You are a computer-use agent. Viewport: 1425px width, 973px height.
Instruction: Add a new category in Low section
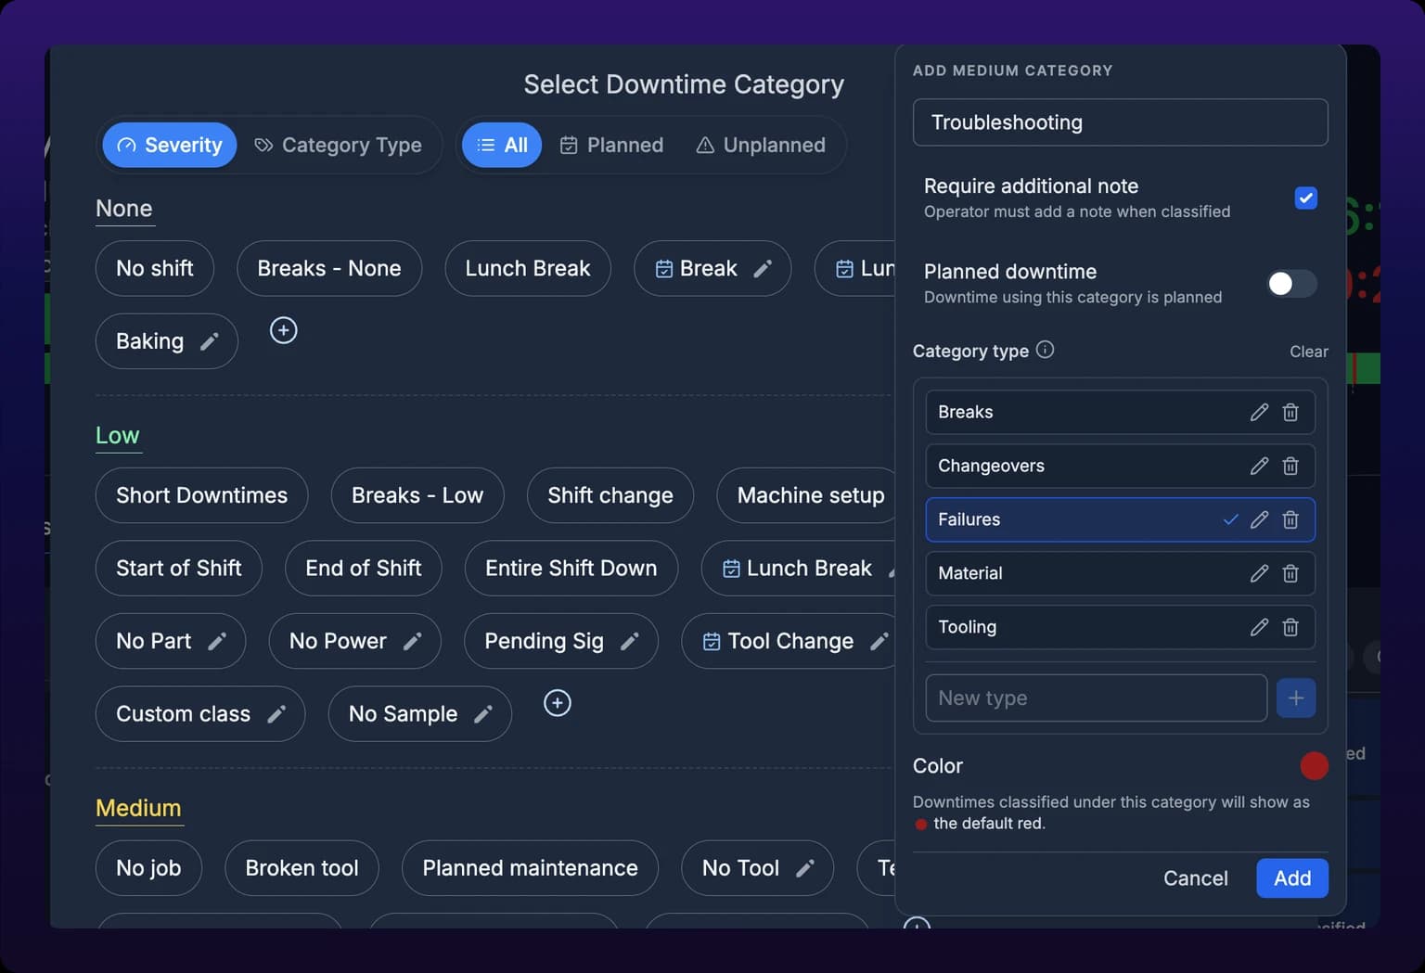click(557, 703)
